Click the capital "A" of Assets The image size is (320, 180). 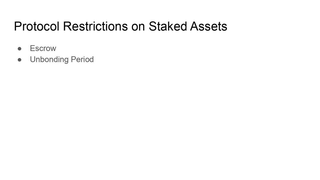[x=194, y=26]
